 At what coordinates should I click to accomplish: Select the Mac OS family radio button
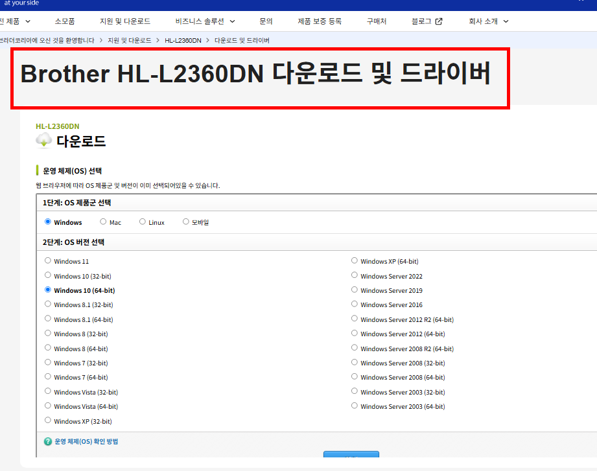pos(103,222)
